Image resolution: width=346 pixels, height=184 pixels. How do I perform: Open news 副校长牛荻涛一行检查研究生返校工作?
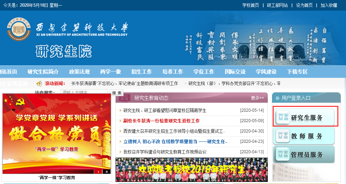(x=162, y=121)
